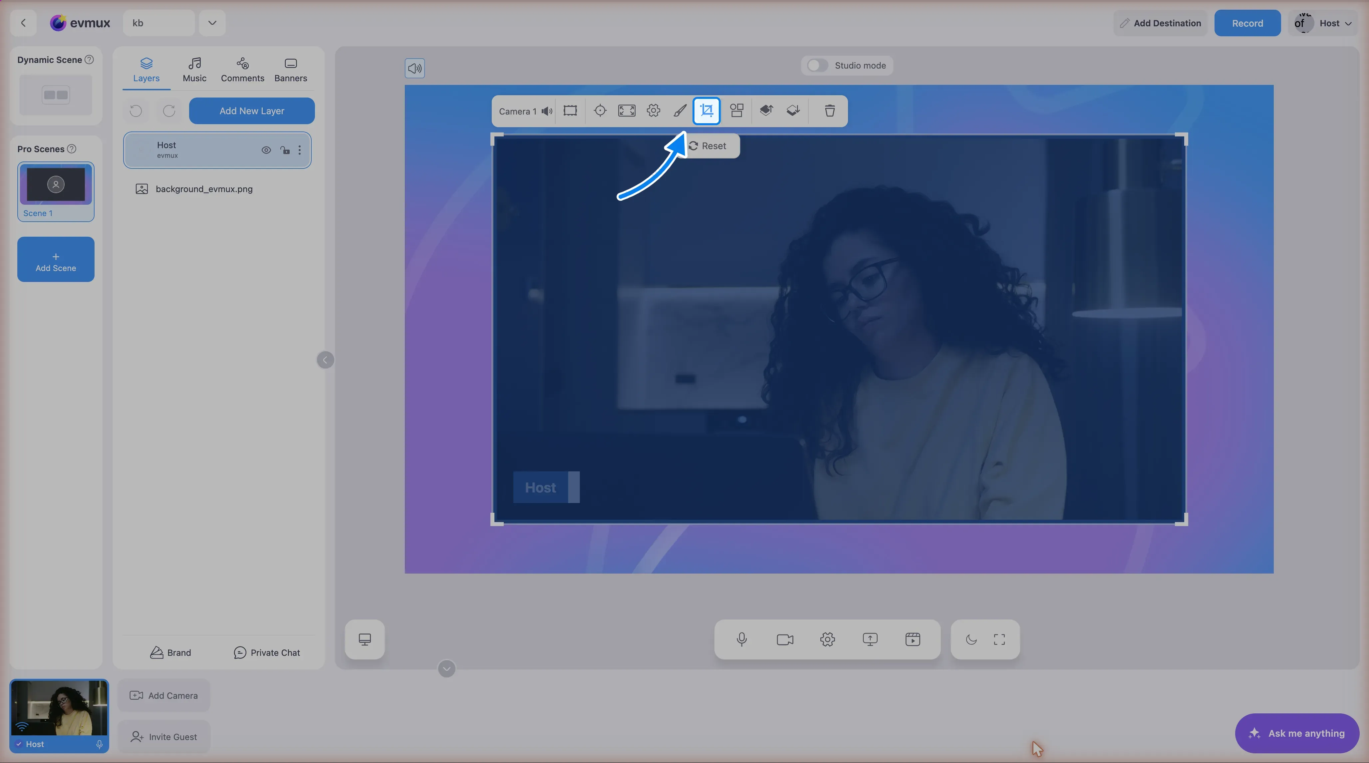Toggle the Host thumbnail microphone icon
Viewport: 1369px width, 763px height.
tap(100, 744)
